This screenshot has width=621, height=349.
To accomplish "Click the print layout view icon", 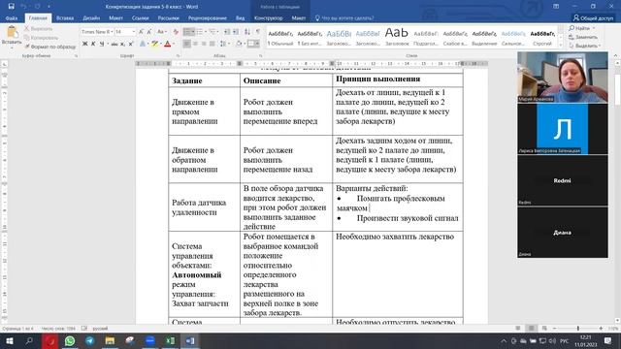I will click(532, 328).
